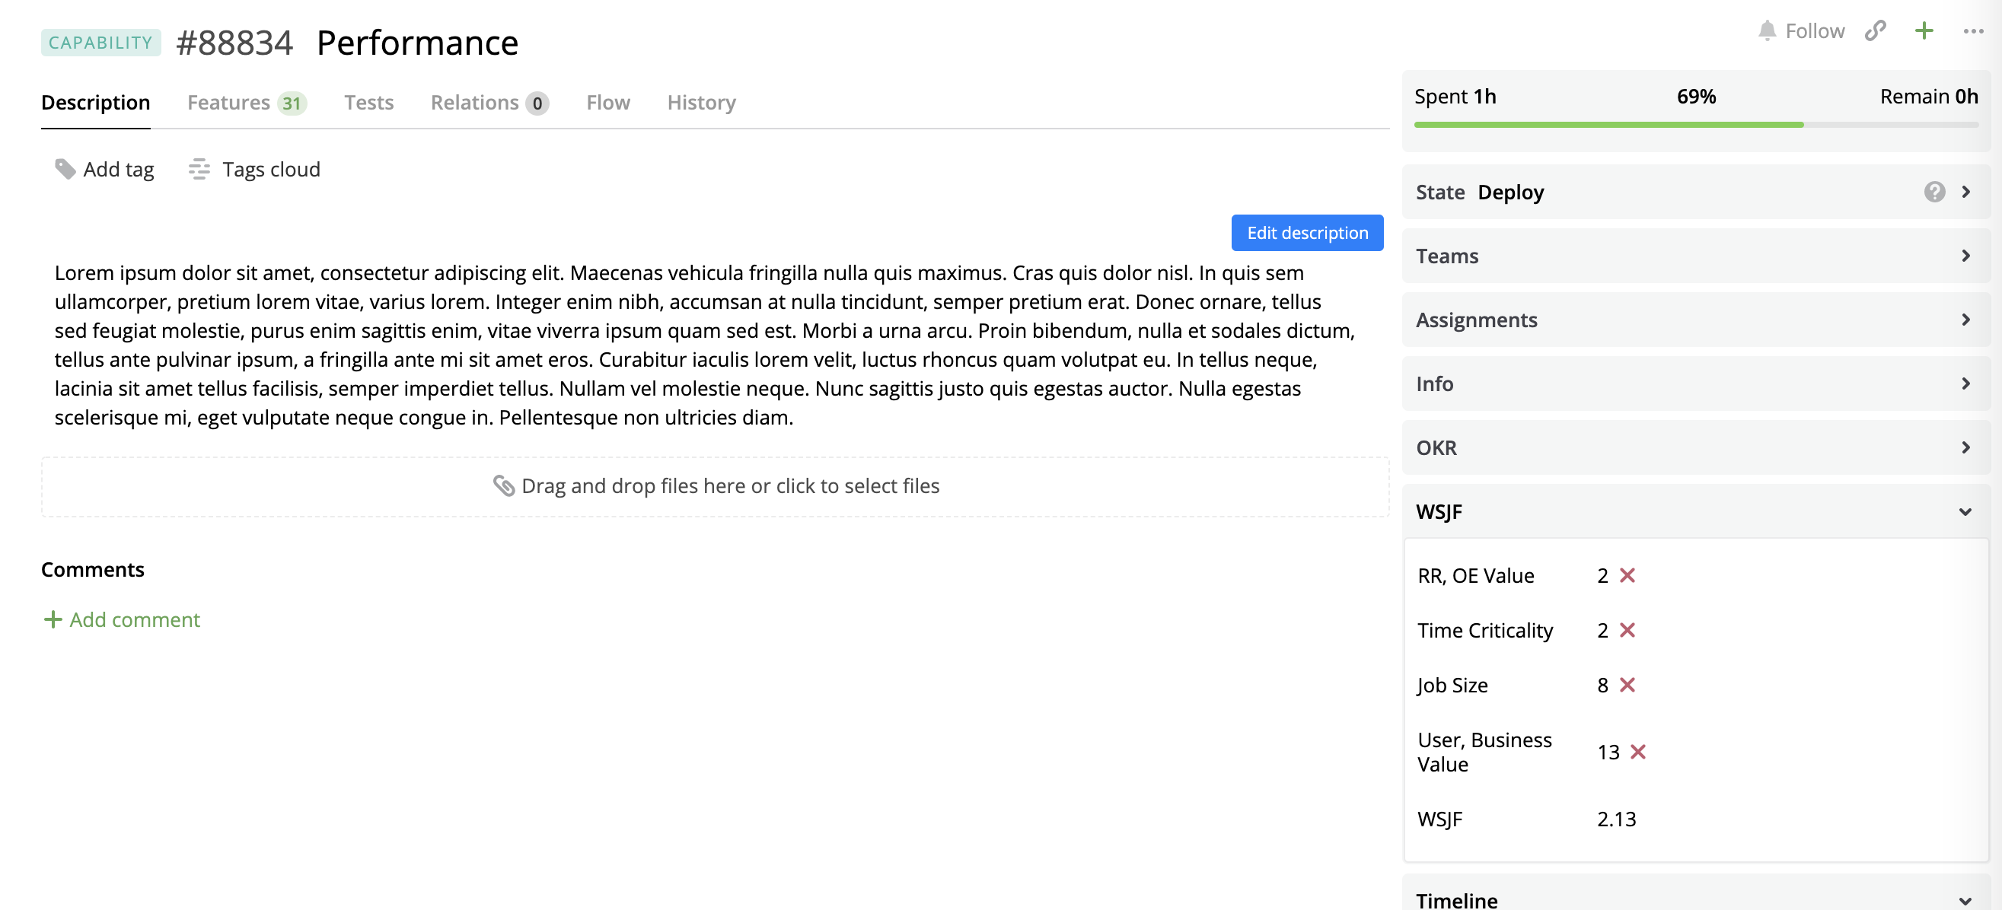The height and width of the screenshot is (910, 2002).
Task: Click the Edit description button
Action: (1306, 232)
